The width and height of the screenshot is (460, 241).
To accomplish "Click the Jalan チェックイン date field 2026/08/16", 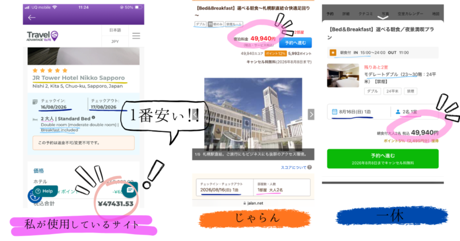I will pos(225,188).
